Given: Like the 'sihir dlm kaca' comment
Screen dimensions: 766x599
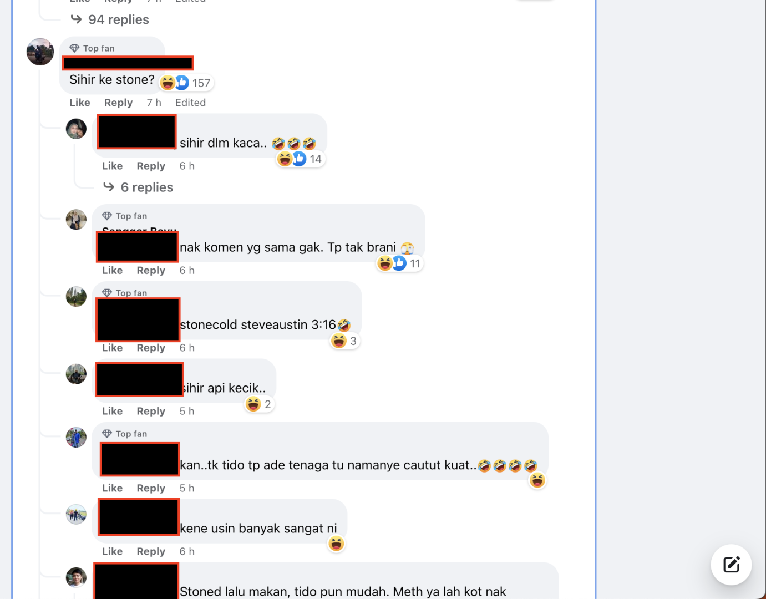Looking at the screenshot, I should (112, 166).
